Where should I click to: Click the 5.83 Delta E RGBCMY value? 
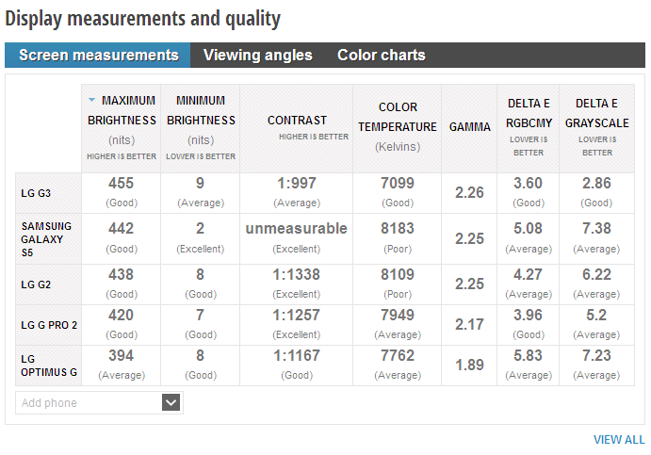529,355
